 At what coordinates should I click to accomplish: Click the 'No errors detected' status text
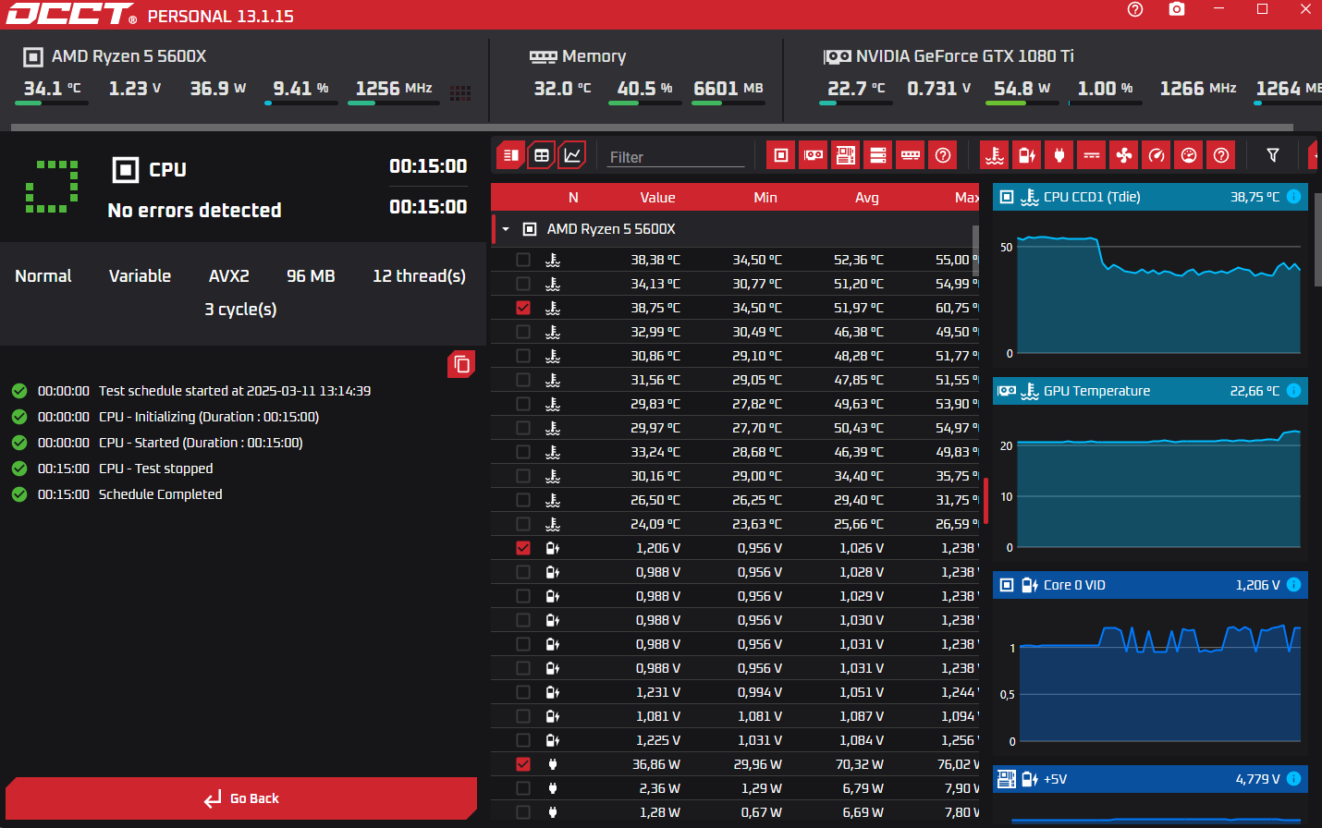coord(194,210)
